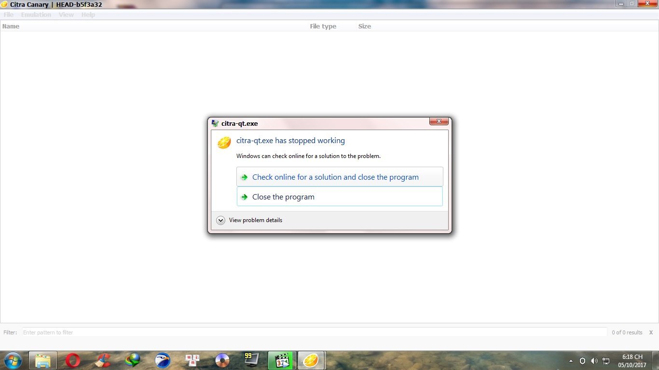Click the shield security tray icon

(x=582, y=361)
